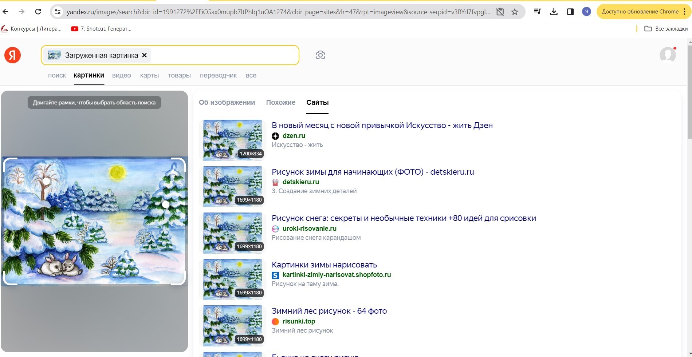Click the Доступно обновление Chrome button

coord(640,12)
